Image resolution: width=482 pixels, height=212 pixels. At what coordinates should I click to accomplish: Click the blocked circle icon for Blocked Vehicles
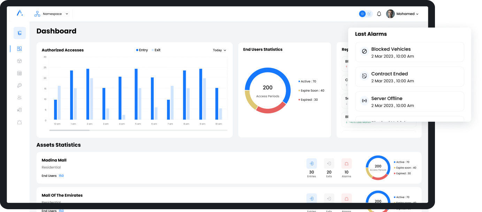(x=364, y=51)
